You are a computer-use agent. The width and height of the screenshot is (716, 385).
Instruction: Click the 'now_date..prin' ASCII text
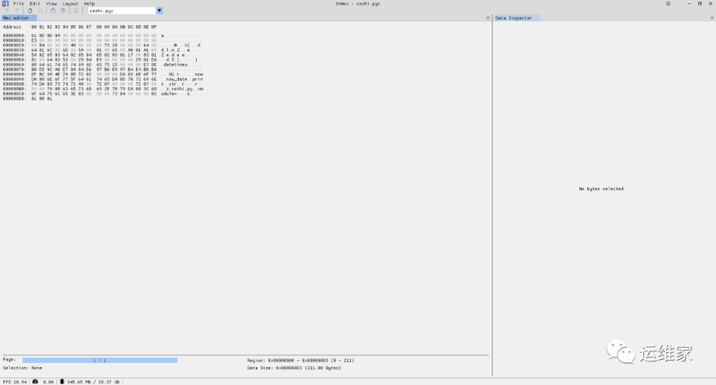184,80
